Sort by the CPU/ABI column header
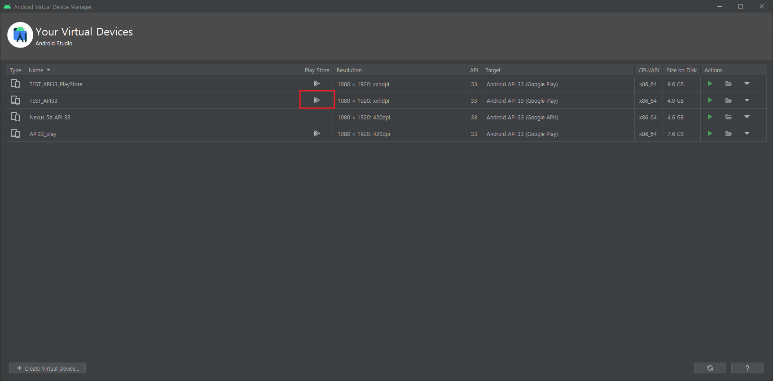The height and width of the screenshot is (381, 773). pyautogui.click(x=649, y=70)
